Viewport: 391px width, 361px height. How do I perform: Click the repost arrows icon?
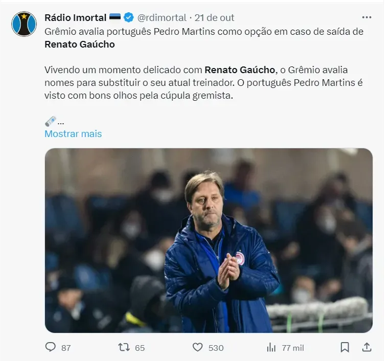tap(124, 347)
